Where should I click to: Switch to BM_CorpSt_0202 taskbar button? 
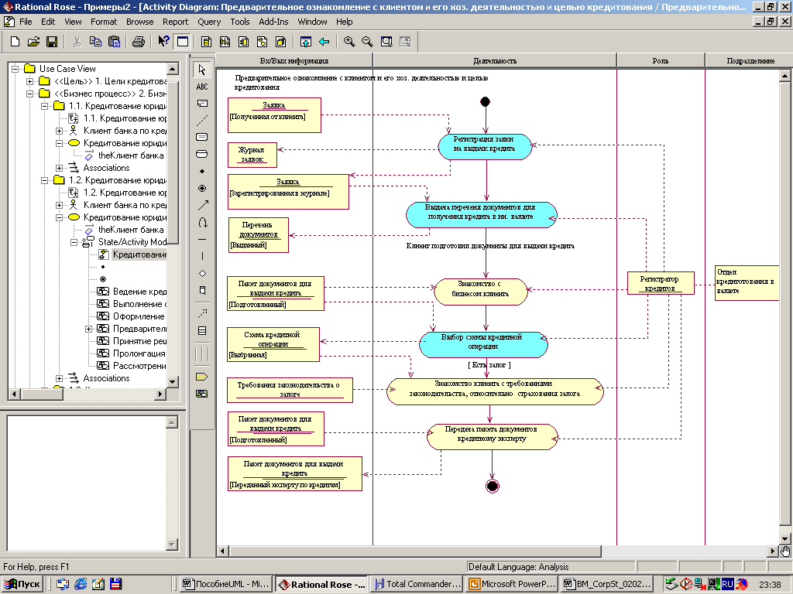click(x=607, y=584)
